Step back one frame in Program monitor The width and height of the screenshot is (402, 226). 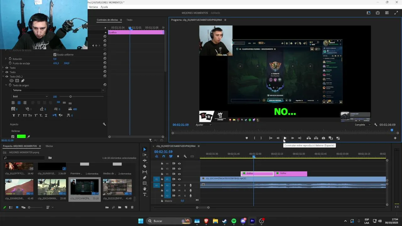click(278, 138)
